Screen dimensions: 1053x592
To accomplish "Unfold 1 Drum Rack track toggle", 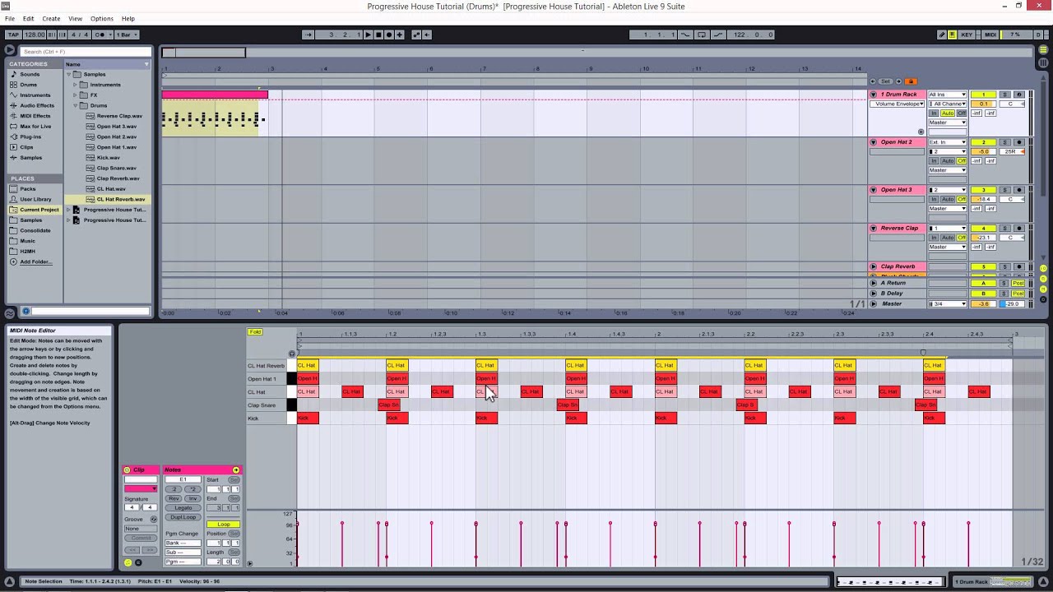I will (x=874, y=95).
